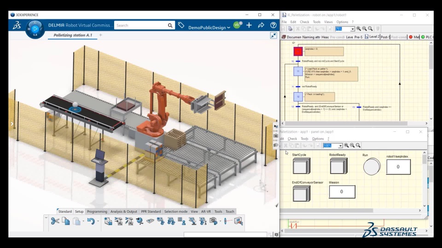Click the plus add icon in the top bar
Viewport: 442px width, 248px height.
pyautogui.click(x=249, y=25)
